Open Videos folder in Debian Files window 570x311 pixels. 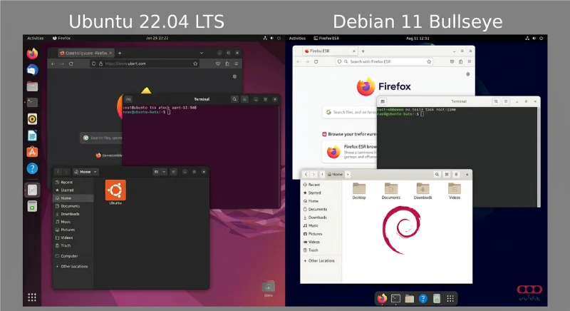(455, 191)
